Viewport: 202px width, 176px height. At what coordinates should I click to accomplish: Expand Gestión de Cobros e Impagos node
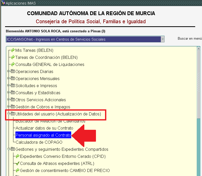click(9, 107)
